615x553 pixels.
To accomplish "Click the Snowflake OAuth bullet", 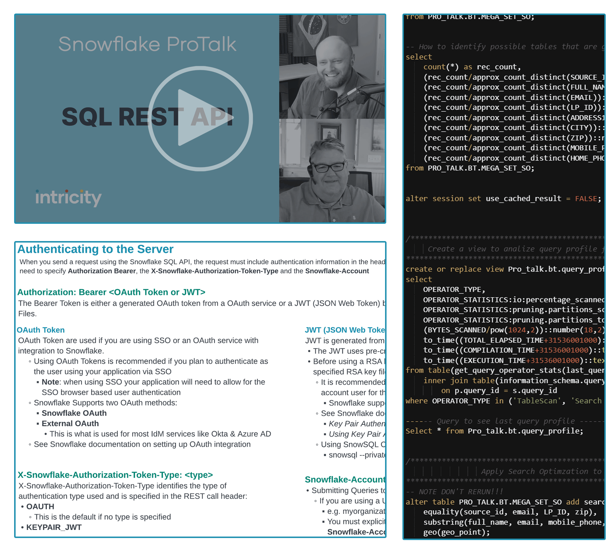I will pyautogui.click(x=74, y=413).
